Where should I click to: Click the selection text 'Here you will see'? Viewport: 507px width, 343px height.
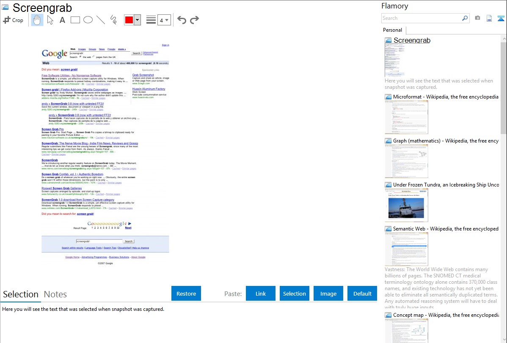pyautogui.click(x=83, y=309)
